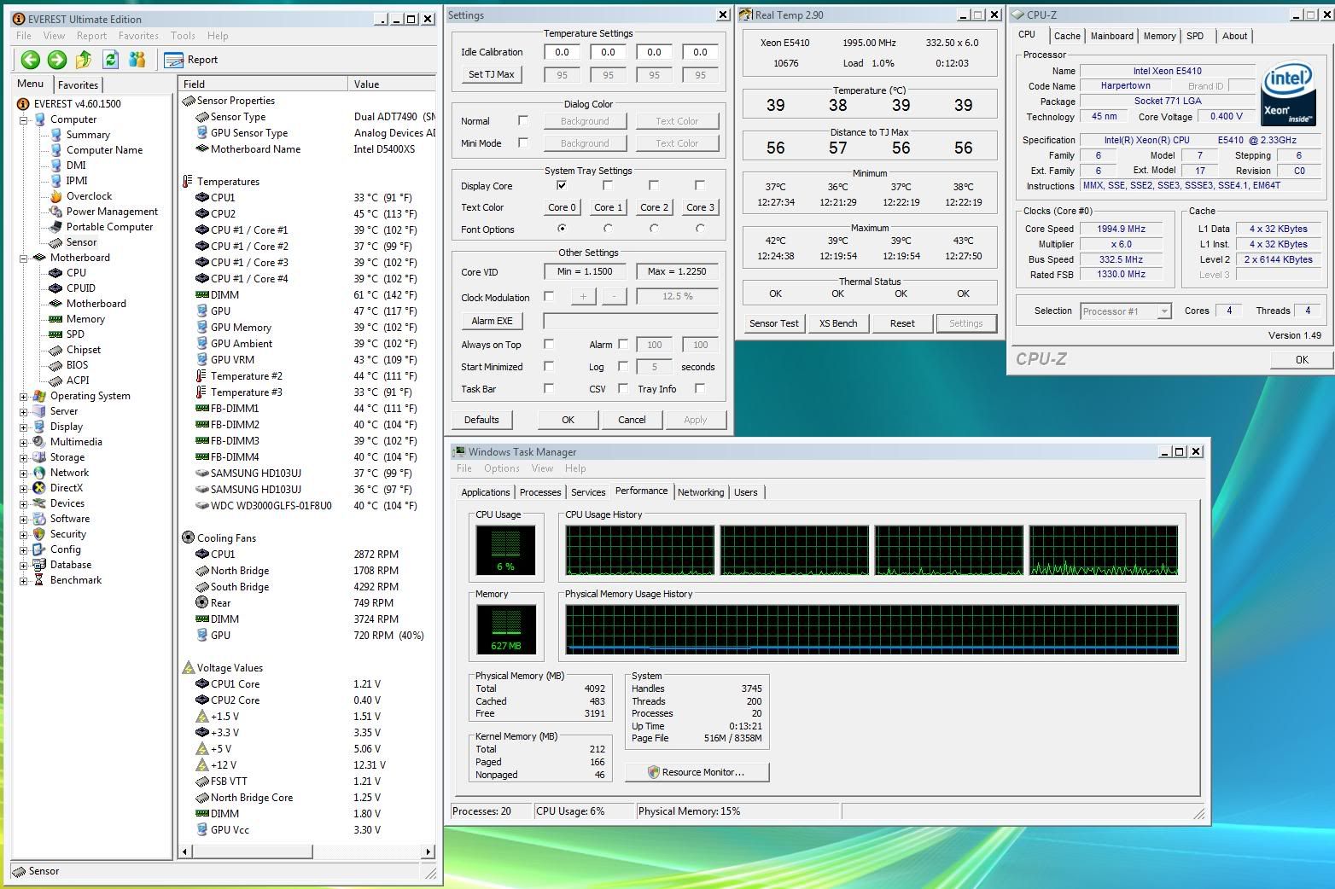Open the Favorites menu in EVEREST
The height and width of the screenshot is (889, 1335).
click(138, 36)
